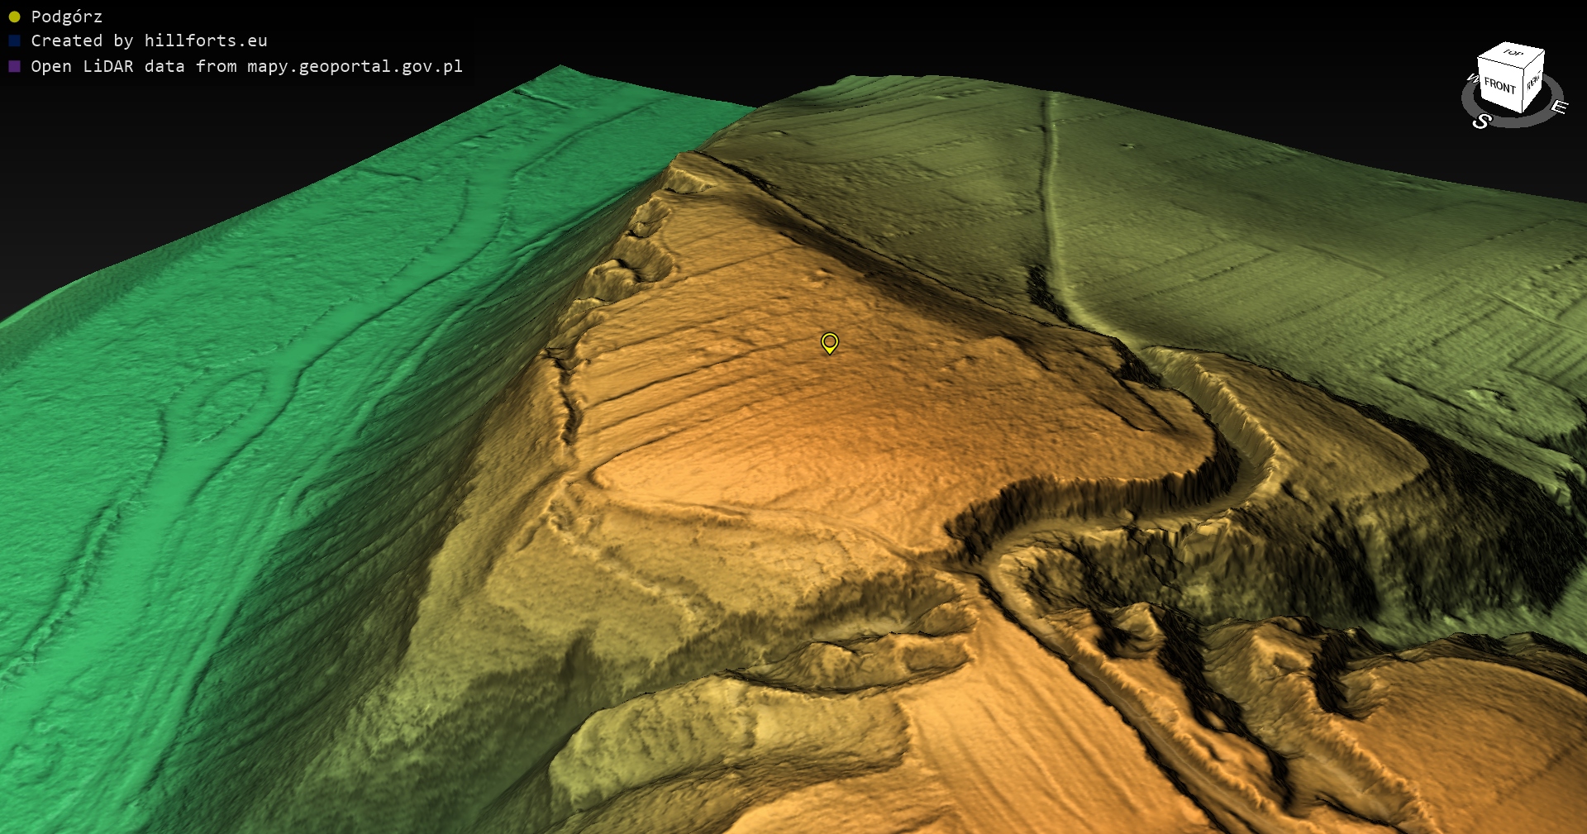Select the FRONT face of the view cube
1587x834 pixels.
point(1499,85)
